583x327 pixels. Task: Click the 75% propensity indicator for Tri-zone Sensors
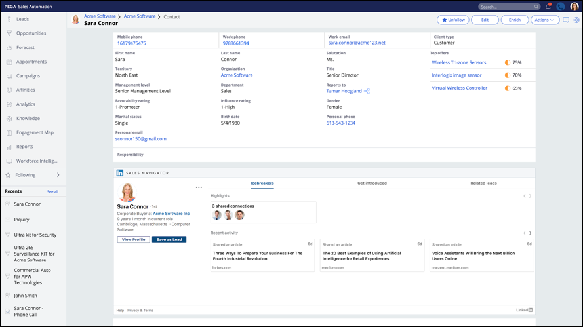(x=508, y=63)
